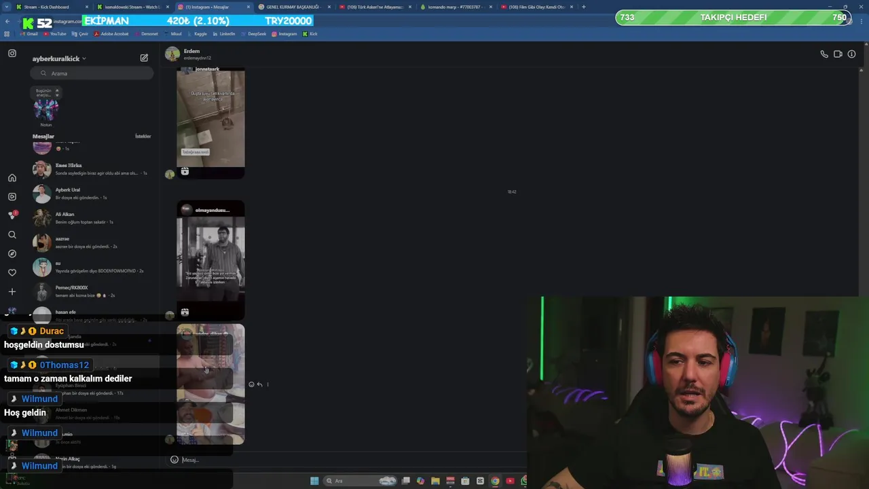The width and height of the screenshot is (869, 489).
Task: Start a video call with Erdem
Action: click(838, 54)
